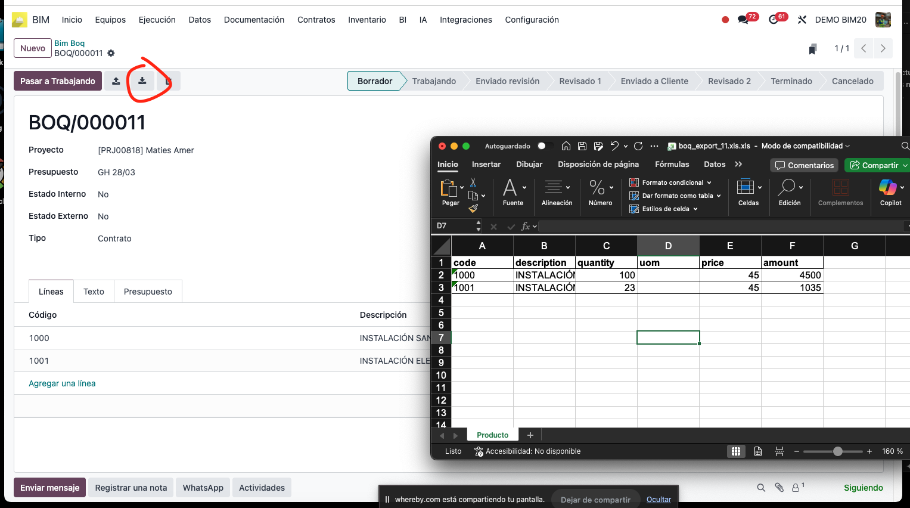Click the Save icon in Excel's title bar
This screenshot has width=910, height=508.
pos(582,145)
